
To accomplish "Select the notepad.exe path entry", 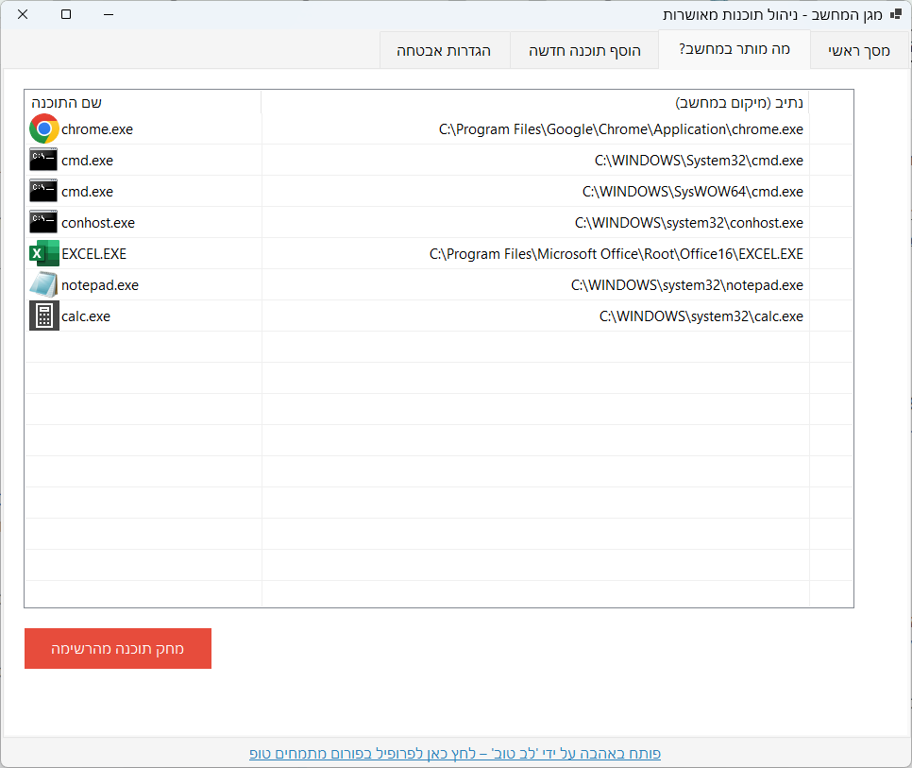I will tap(686, 285).
